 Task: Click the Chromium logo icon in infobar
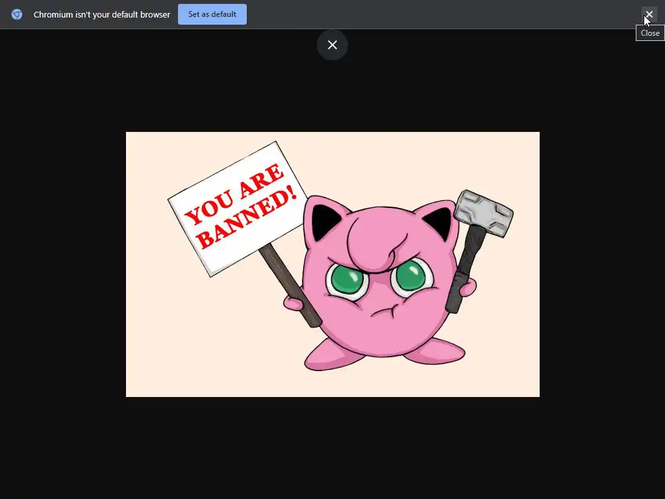17,14
